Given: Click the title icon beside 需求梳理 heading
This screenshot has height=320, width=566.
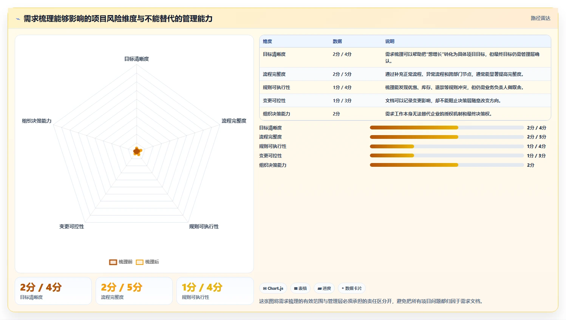Looking at the screenshot, I should coord(18,19).
